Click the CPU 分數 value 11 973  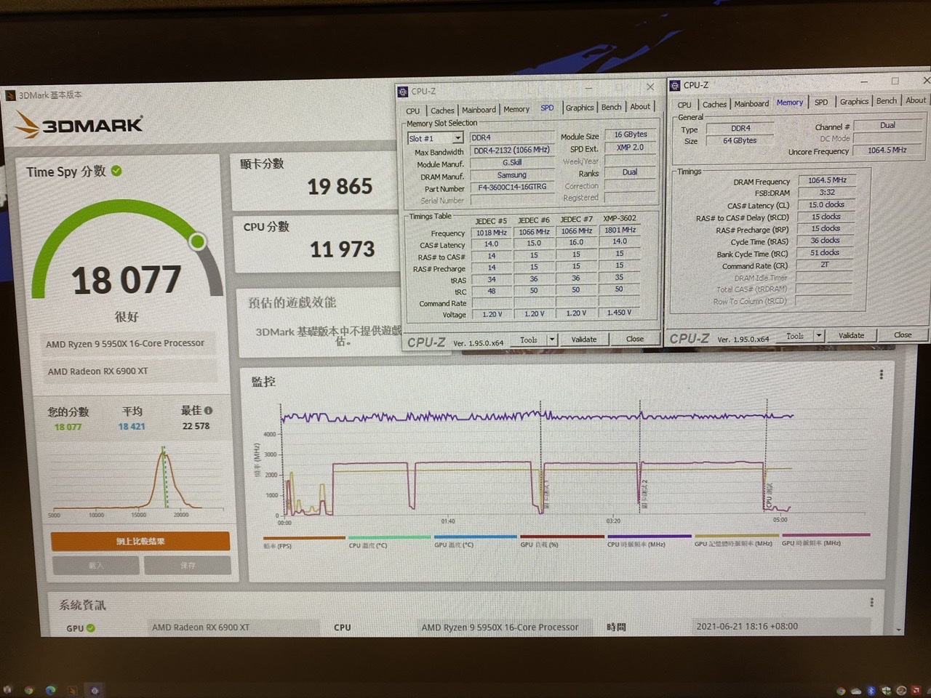click(342, 249)
